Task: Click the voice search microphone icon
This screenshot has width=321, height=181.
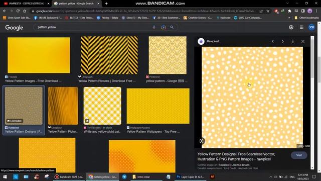Action: tap(154, 27)
